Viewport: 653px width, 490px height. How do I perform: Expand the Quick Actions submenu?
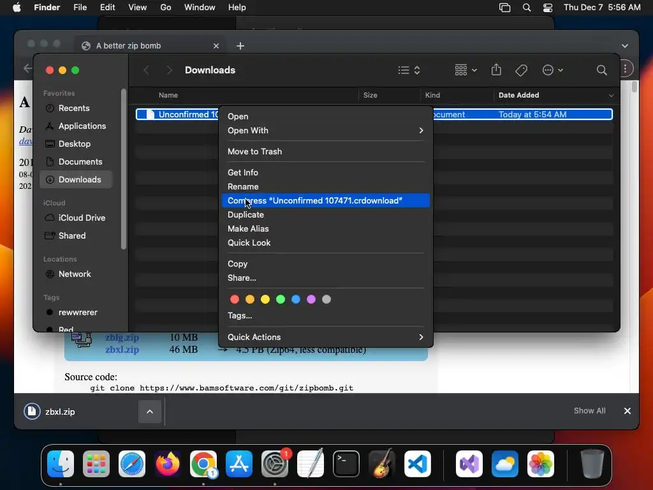(x=325, y=337)
